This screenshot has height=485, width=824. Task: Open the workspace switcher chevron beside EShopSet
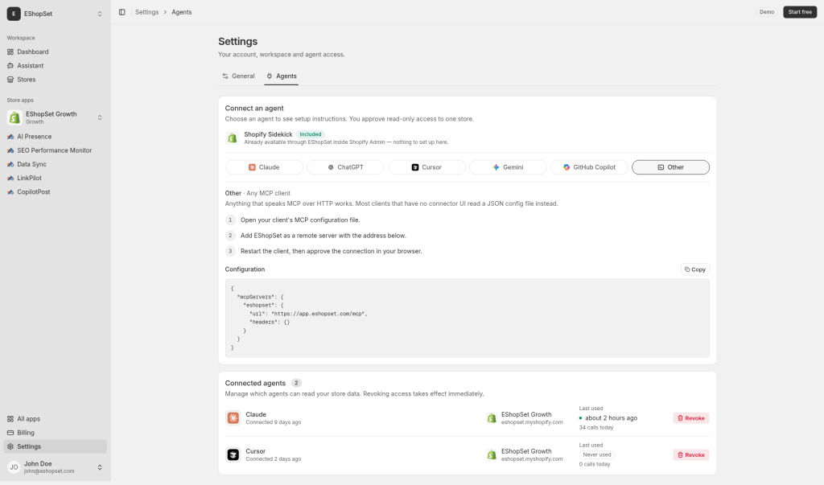pyautogui.click(x=100, y=14)
